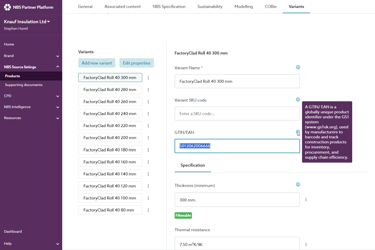Screen dimensions: 375x250
Task: Expand the NBS Intelligence sidebar section
Action: pyautogui.click(x=57, y=107)
